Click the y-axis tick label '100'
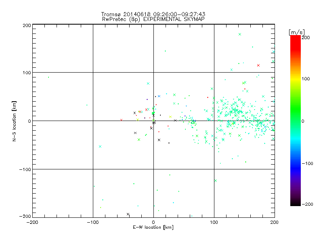 (x=27, y=73)
